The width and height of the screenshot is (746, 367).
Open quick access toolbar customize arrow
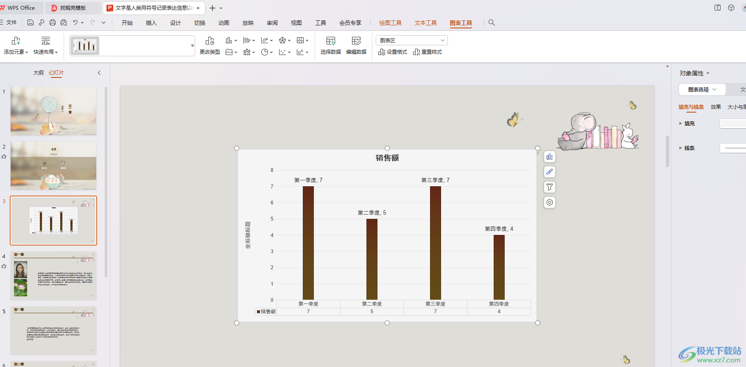[103, 23]
